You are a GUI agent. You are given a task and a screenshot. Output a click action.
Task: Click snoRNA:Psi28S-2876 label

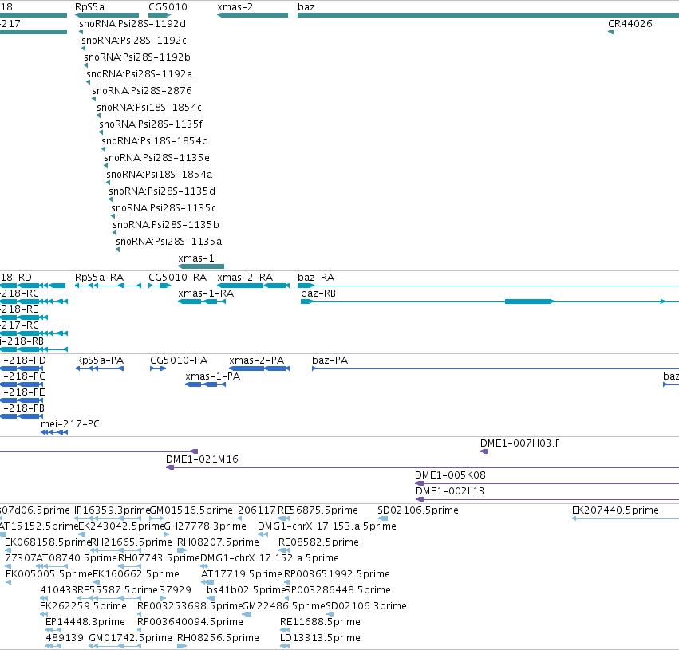pos(142,91)
